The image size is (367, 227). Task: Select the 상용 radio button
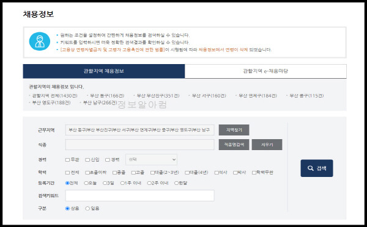(x=67, y=208)
